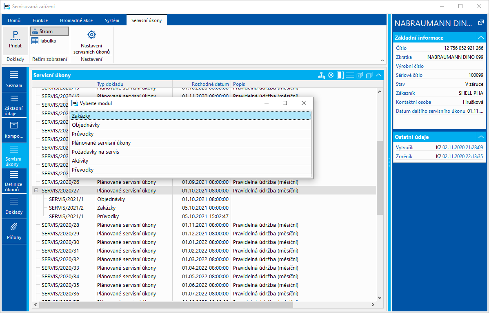Open the Domů ribbon tab
The height and width of the screenshot is (313, 489).
coord(14,20)
